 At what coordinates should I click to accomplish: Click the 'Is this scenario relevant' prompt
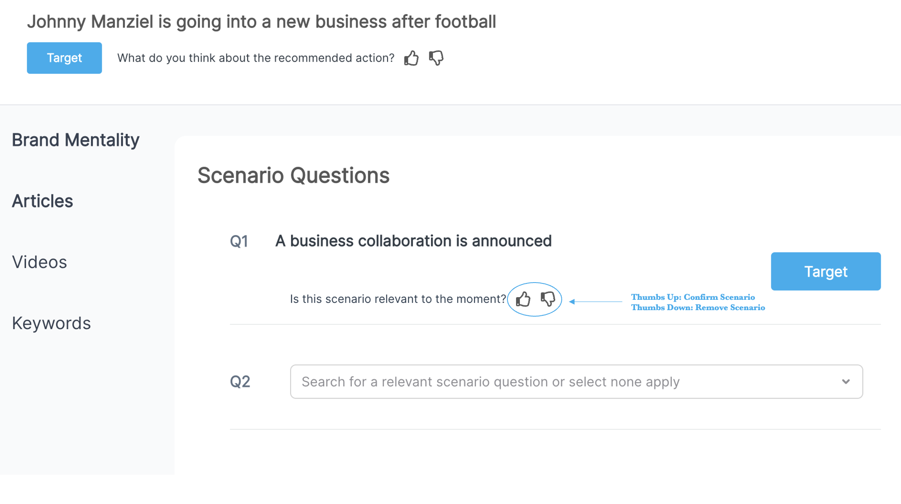(397, 299)
